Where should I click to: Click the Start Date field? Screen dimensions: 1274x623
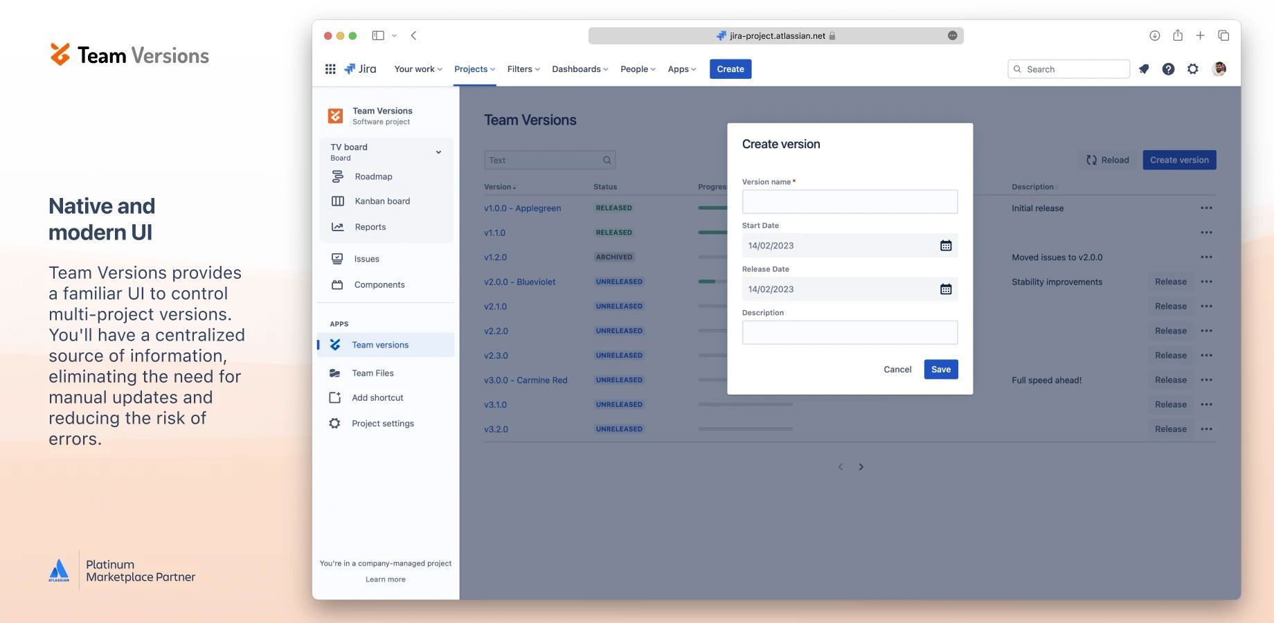coord(850,246)
